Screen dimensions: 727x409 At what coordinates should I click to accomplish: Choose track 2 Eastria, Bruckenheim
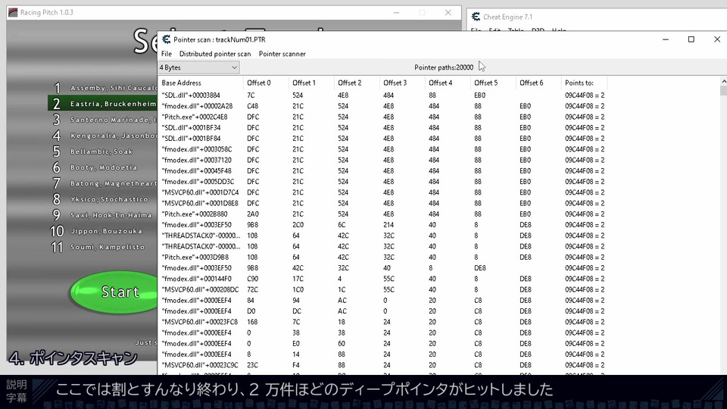(103, 104)
